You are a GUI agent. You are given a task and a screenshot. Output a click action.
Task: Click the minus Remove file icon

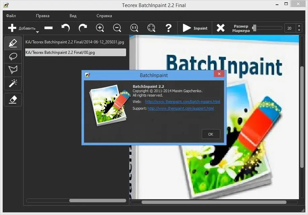48,28
